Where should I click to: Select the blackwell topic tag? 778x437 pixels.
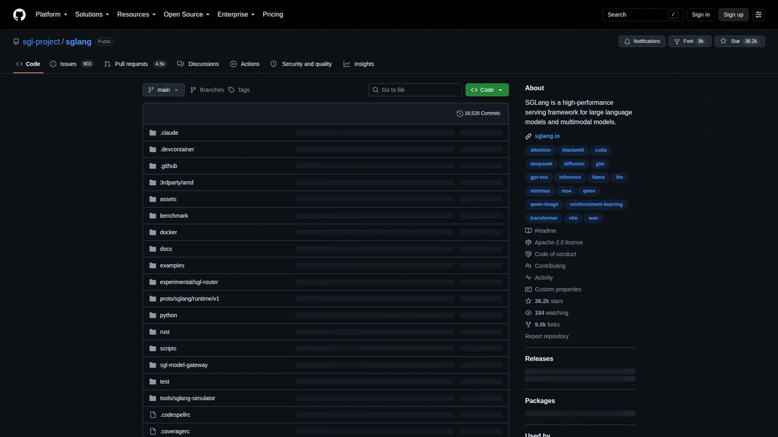click(x=573, y=150)
